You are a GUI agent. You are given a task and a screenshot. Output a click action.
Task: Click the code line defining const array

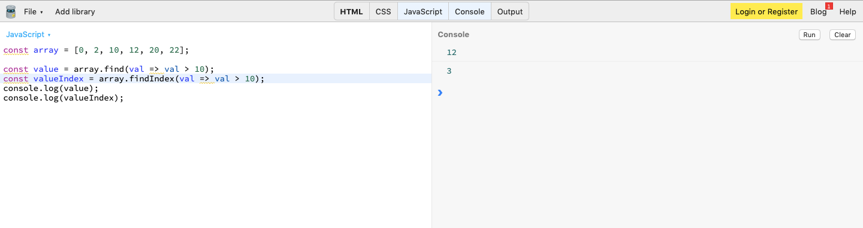96,50
